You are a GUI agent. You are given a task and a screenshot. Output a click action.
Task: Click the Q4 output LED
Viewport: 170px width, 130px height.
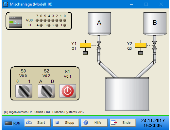(41, 25)
